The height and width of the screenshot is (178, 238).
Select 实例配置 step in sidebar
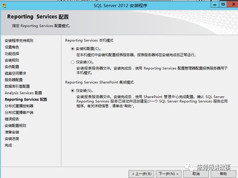pos(12,66)
